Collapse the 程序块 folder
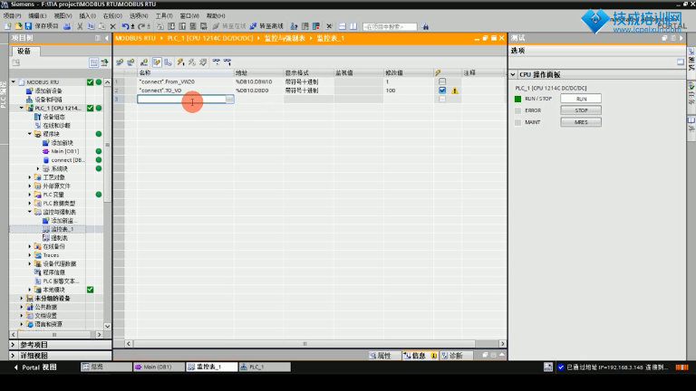Screen dimensions: 696x391 (x=30, y=134)
